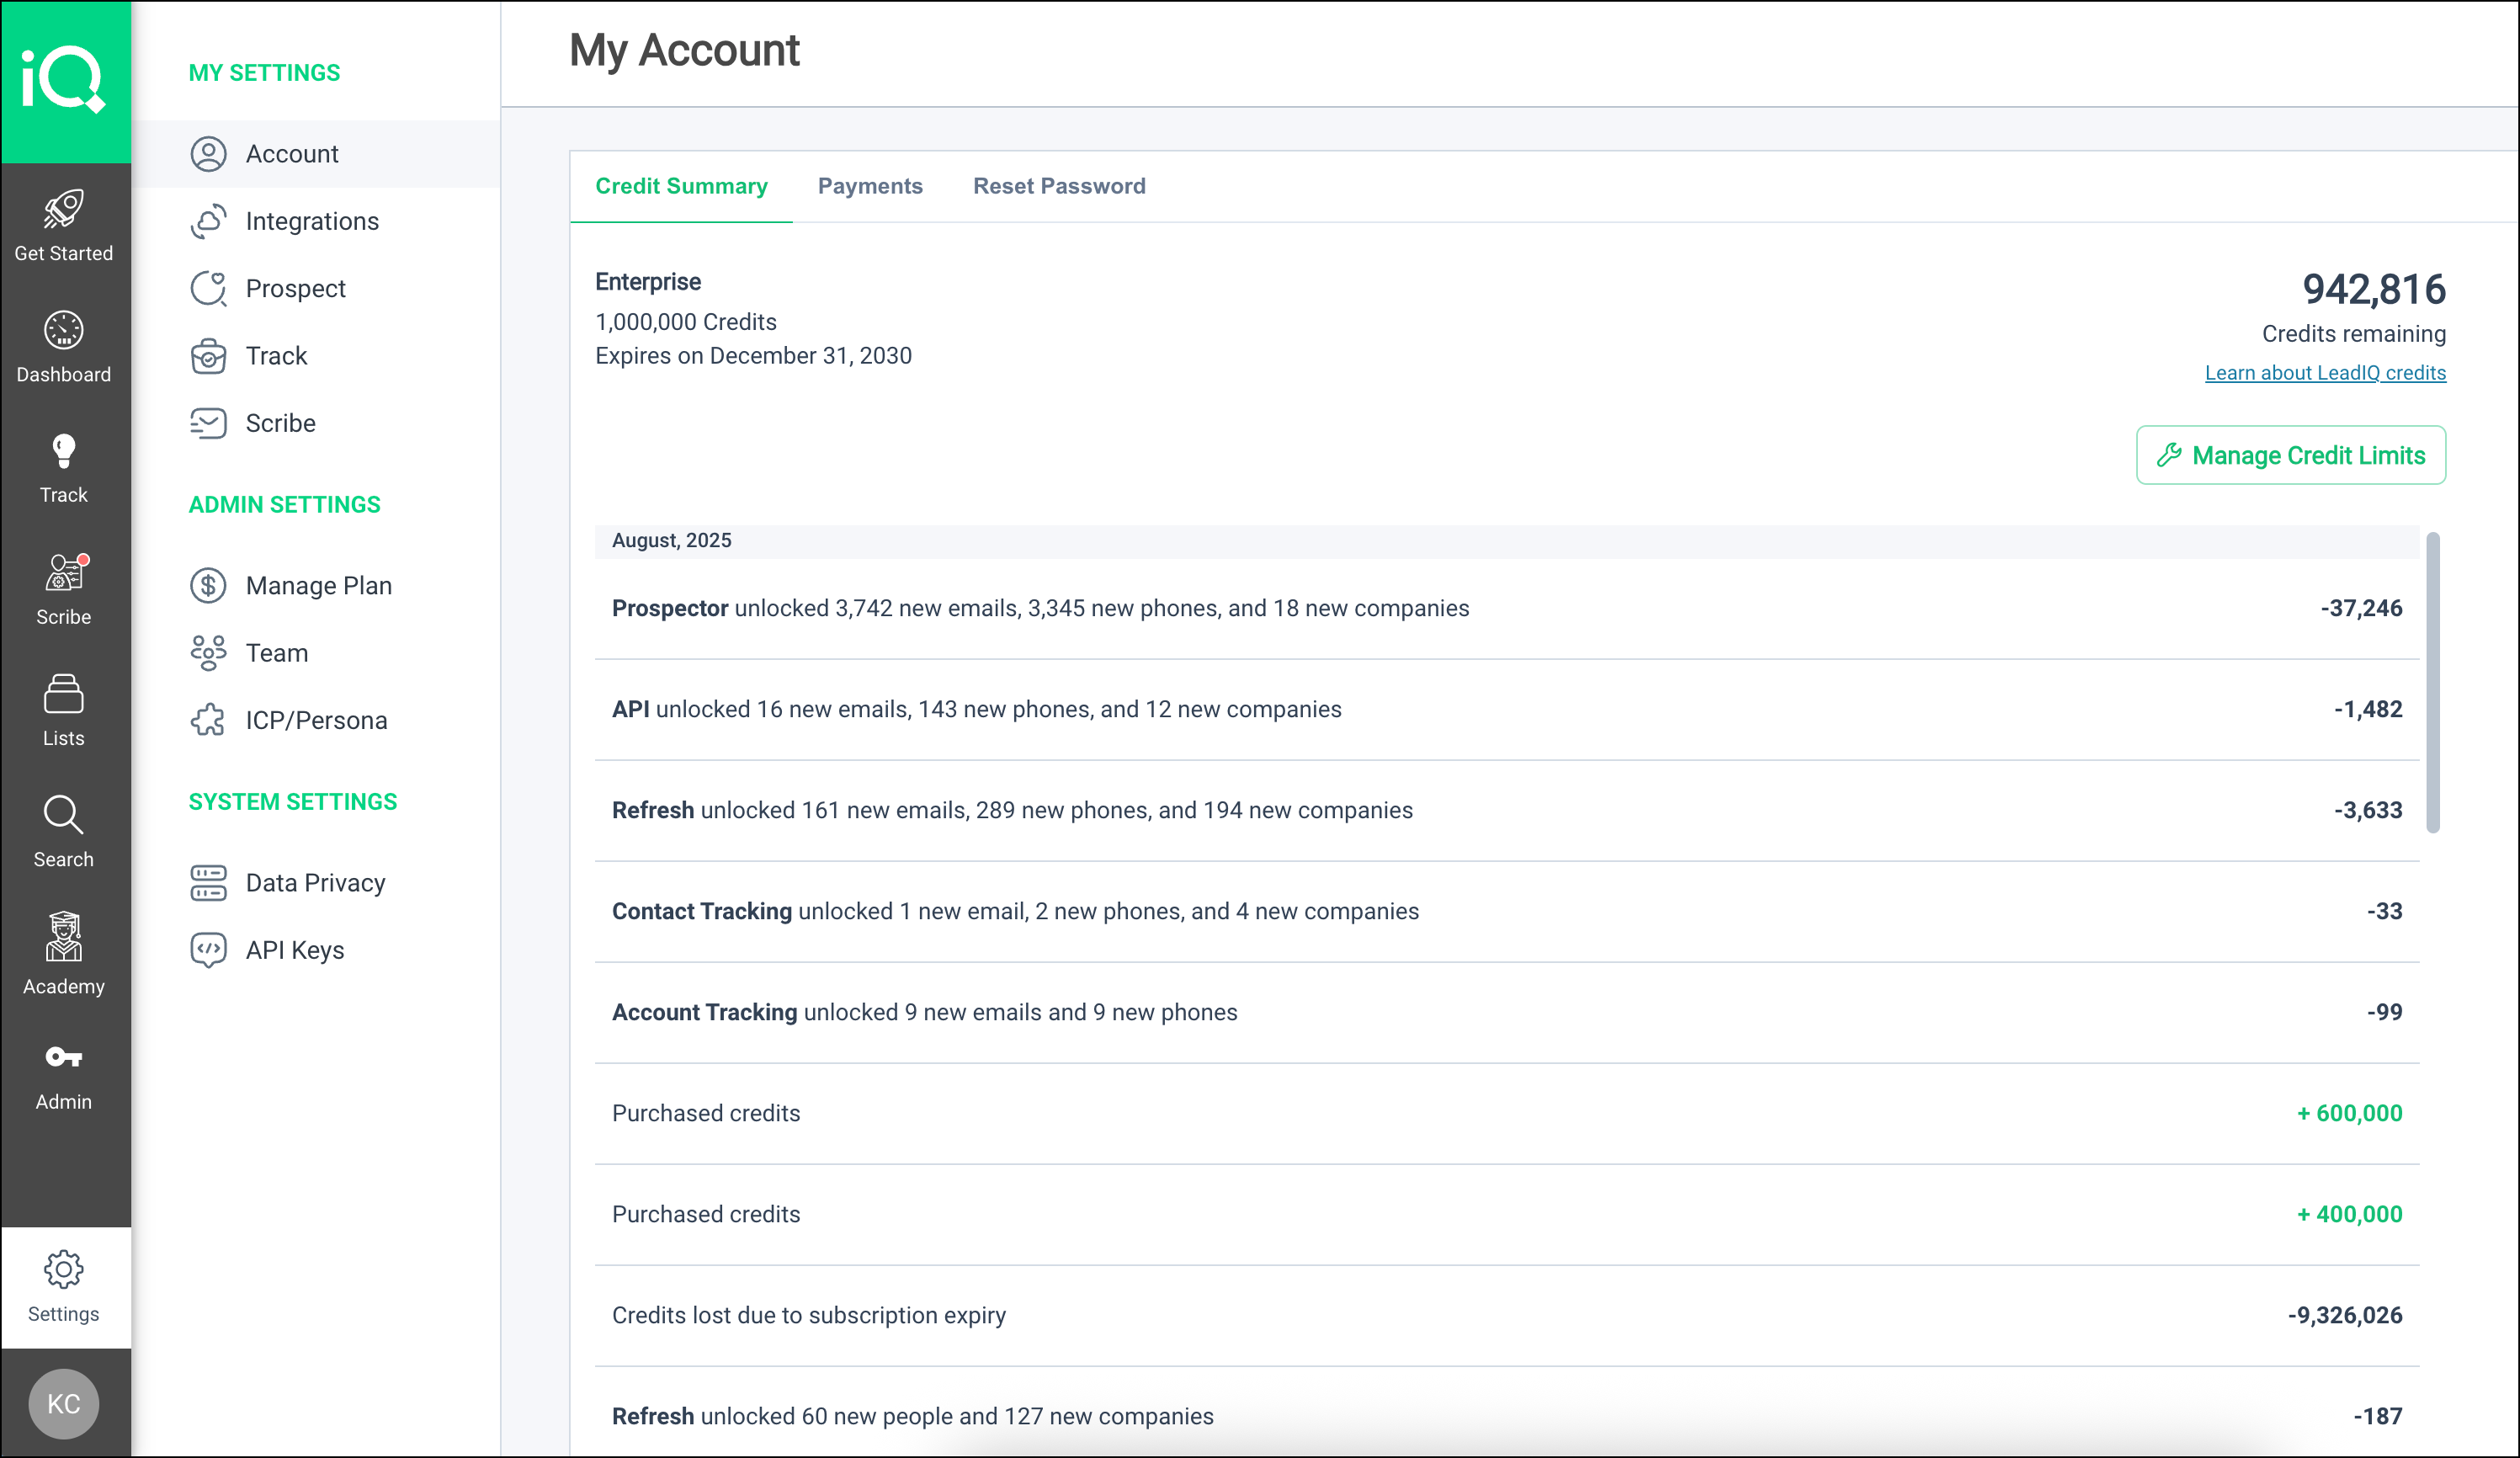Open the Dashboard panel
This screenshot has width=2520, height=1458.
(64, 345)
